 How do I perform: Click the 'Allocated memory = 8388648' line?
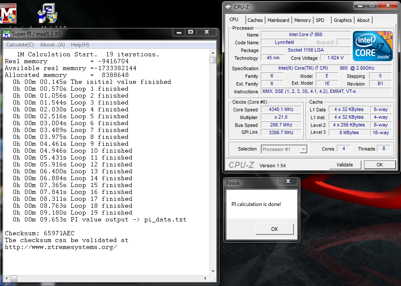click(67, 75)
